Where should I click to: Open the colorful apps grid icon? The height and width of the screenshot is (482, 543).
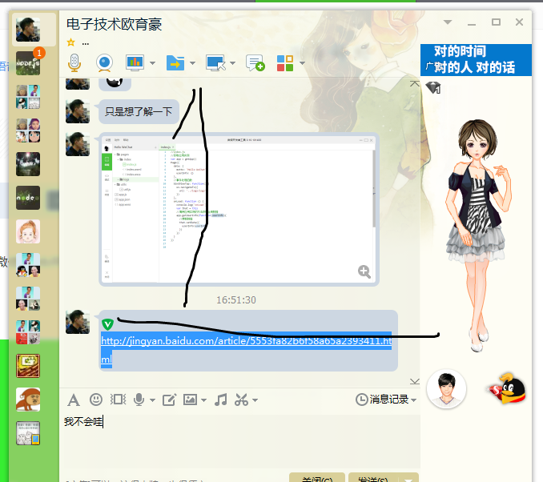click(x=285, y=63)
